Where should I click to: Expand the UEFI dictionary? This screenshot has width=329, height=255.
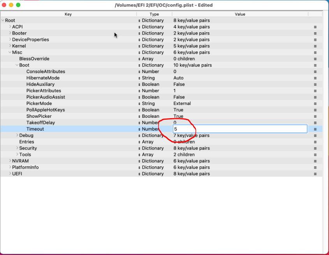pos(10,173)
